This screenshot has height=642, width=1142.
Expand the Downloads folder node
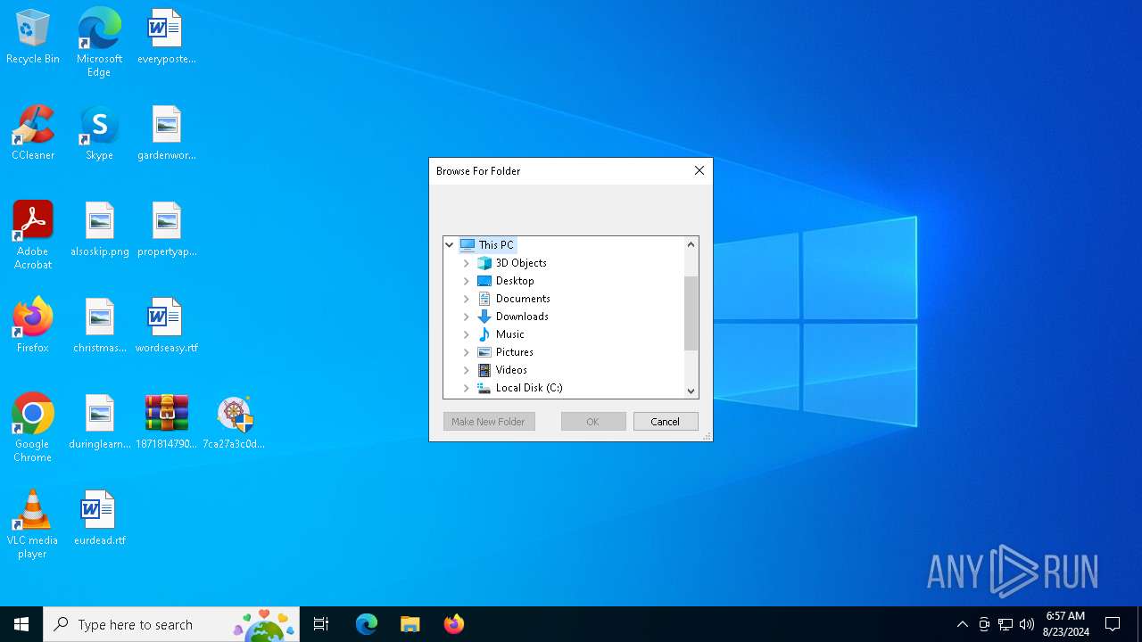click(x=466, y=317)
